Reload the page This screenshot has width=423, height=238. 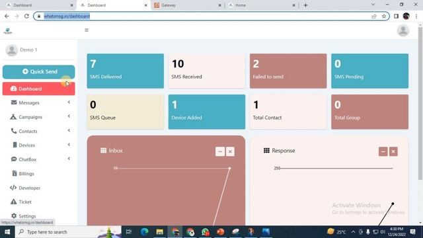click(26, 16)
